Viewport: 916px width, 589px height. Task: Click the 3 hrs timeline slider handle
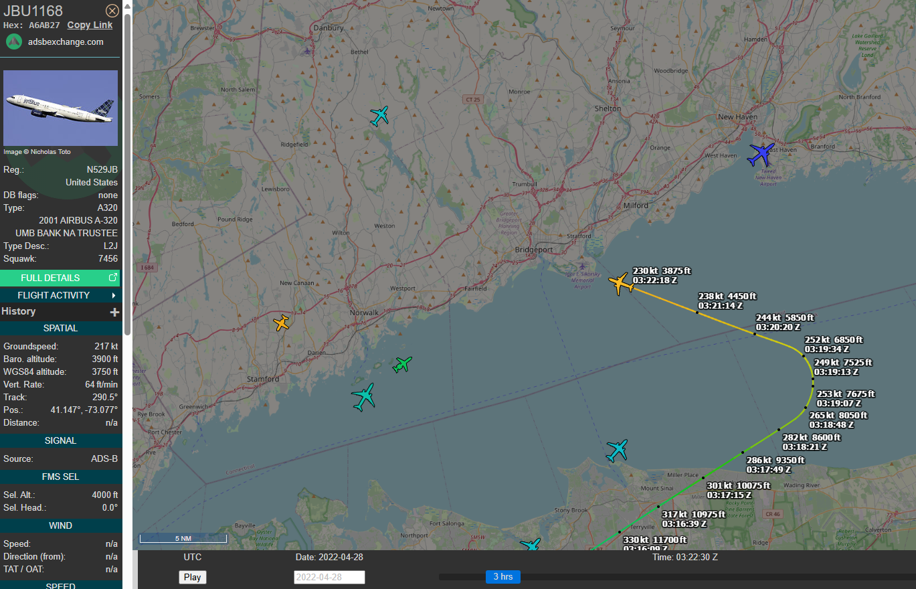(502, 577)
